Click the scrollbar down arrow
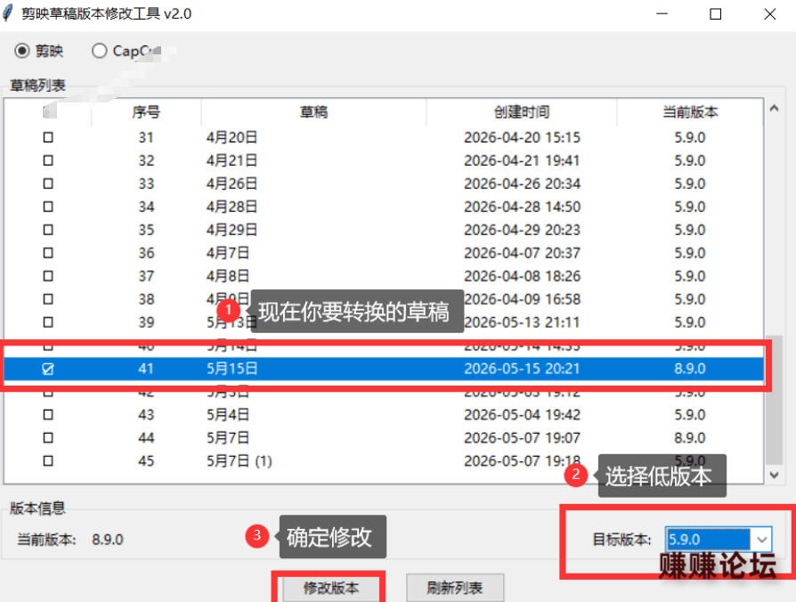 (774, 476)
